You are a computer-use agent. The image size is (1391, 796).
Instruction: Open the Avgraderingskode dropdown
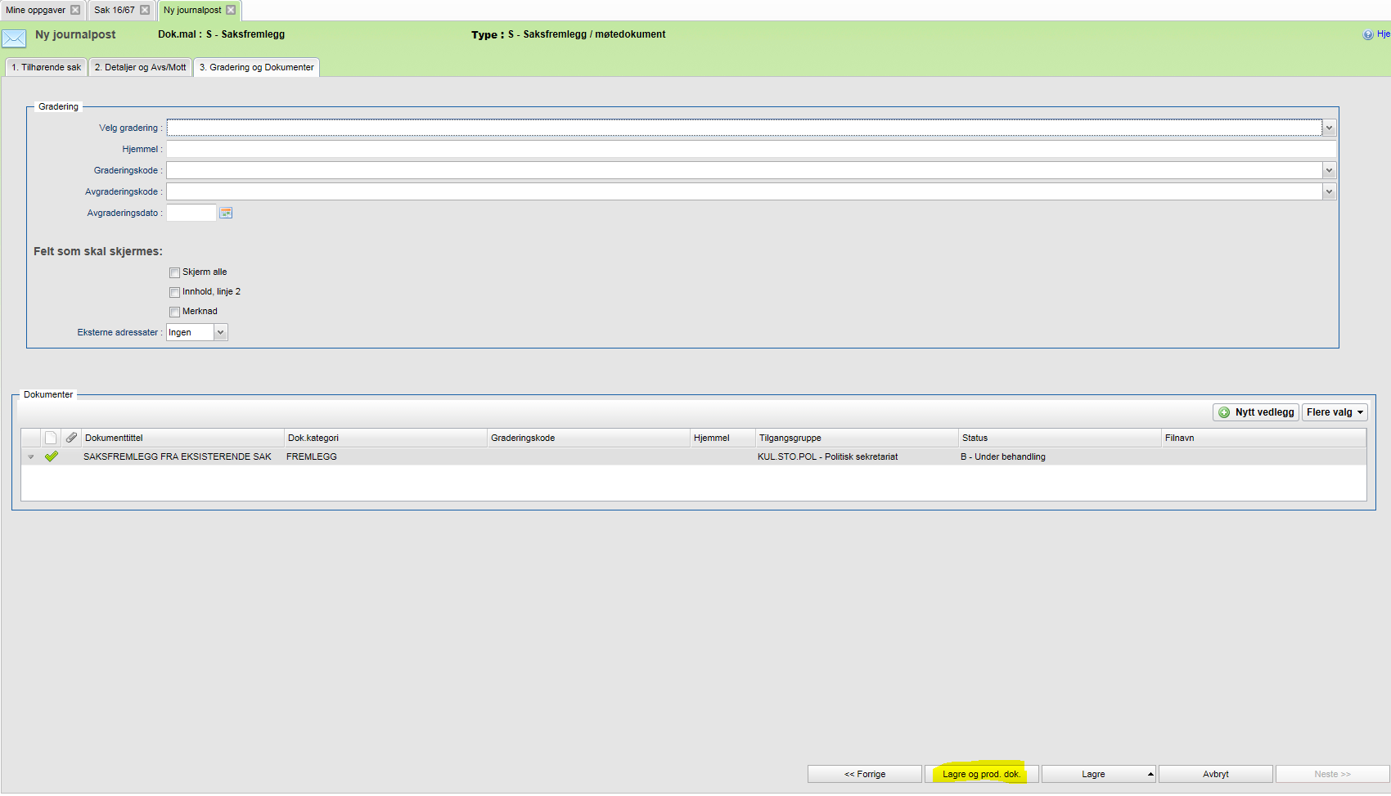[x=1329, y=191]
